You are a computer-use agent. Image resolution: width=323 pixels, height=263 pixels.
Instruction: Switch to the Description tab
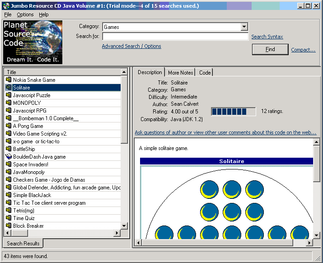tap(150, 72)
